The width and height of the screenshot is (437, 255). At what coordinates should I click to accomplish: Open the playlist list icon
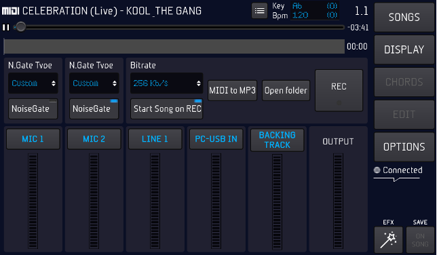(259, 11)
